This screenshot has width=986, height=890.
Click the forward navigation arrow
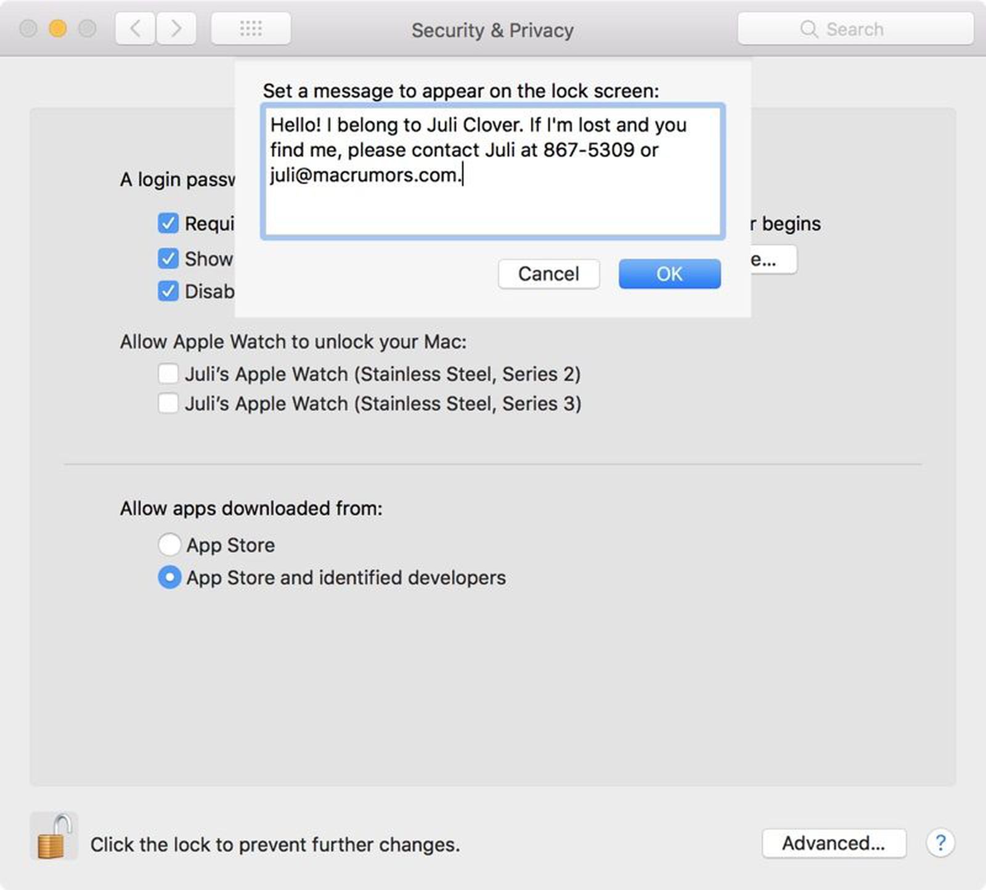176,28
